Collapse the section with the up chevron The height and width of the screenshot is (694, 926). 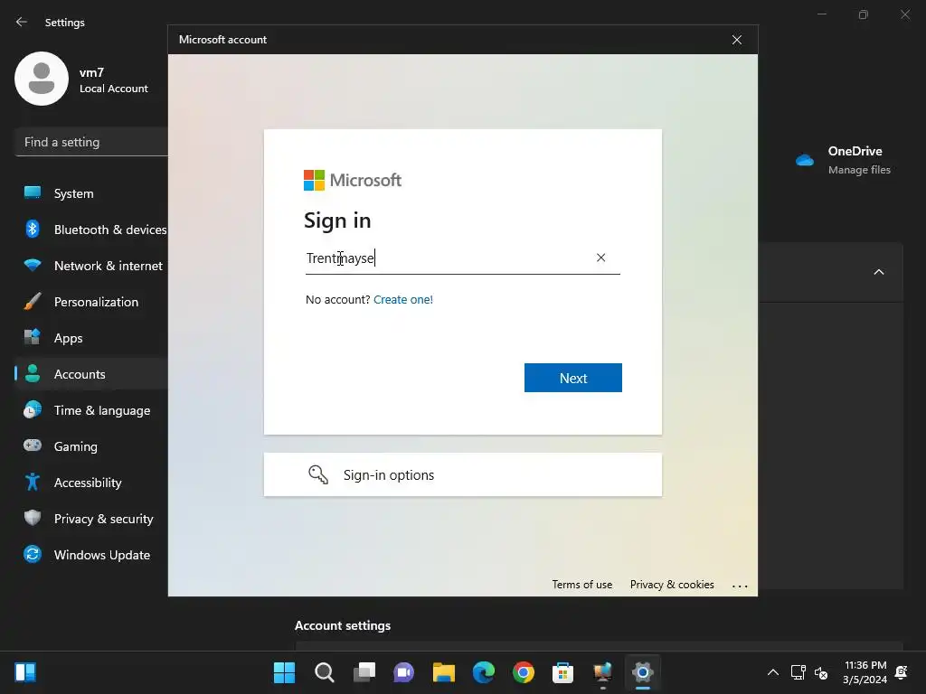coord(879,272)
